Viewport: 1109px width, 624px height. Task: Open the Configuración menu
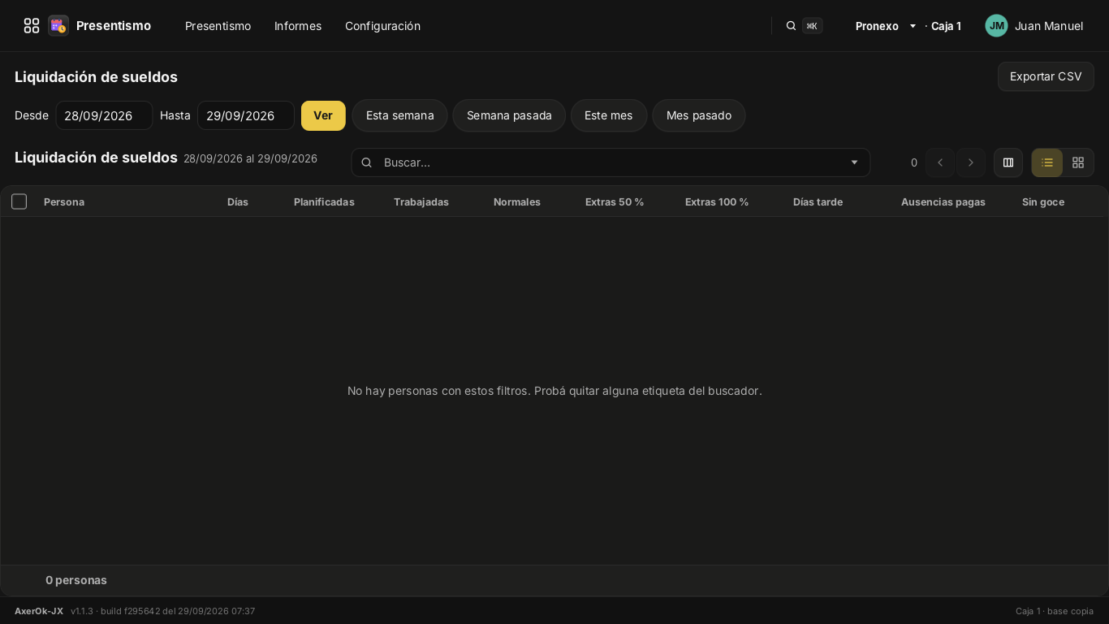point(382,26)
